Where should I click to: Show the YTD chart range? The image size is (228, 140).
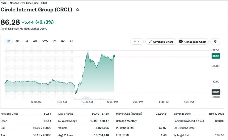45,42
